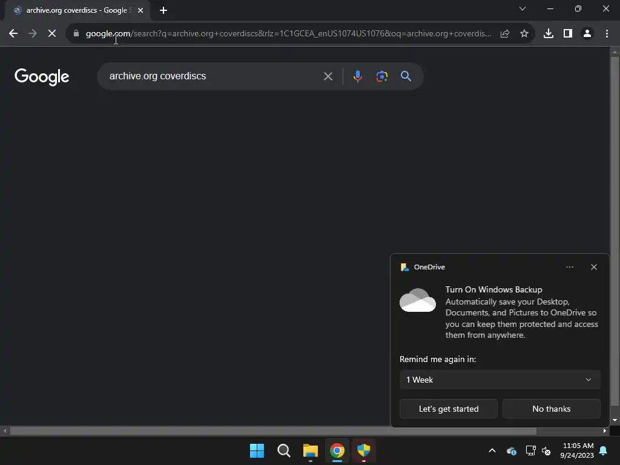Viewport: 620px width, 465px height.
Task: Go back to the previous page
Action: (13, 34)
